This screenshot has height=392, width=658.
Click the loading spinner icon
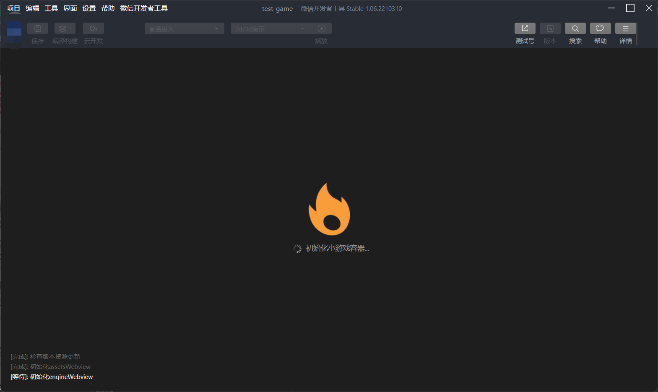point(297,249)
